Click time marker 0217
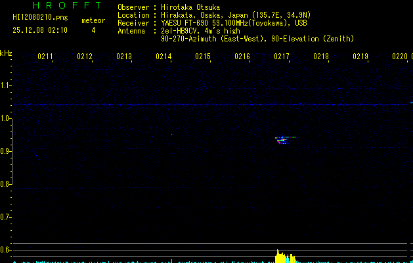 (x=282, y=57)
